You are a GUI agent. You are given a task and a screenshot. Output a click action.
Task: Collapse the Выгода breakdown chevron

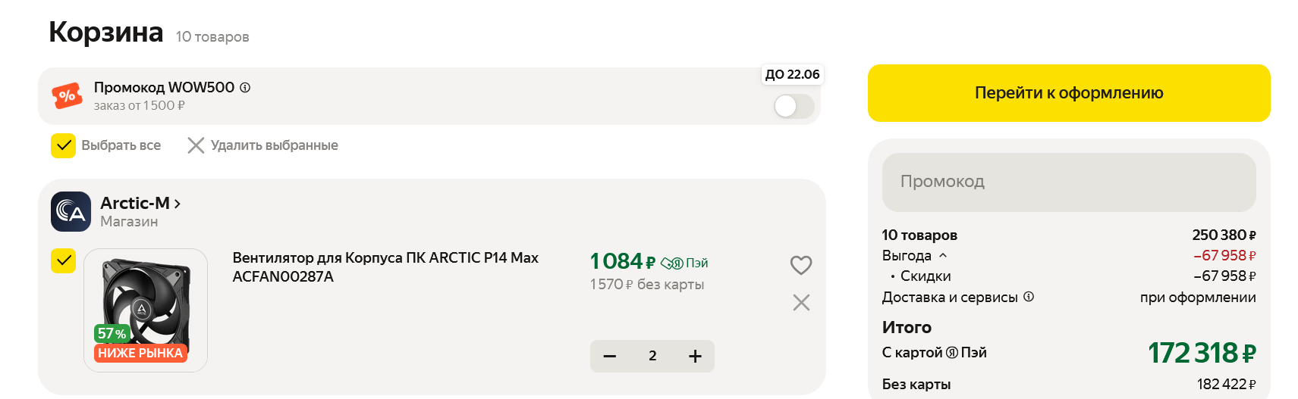point(943,256)
